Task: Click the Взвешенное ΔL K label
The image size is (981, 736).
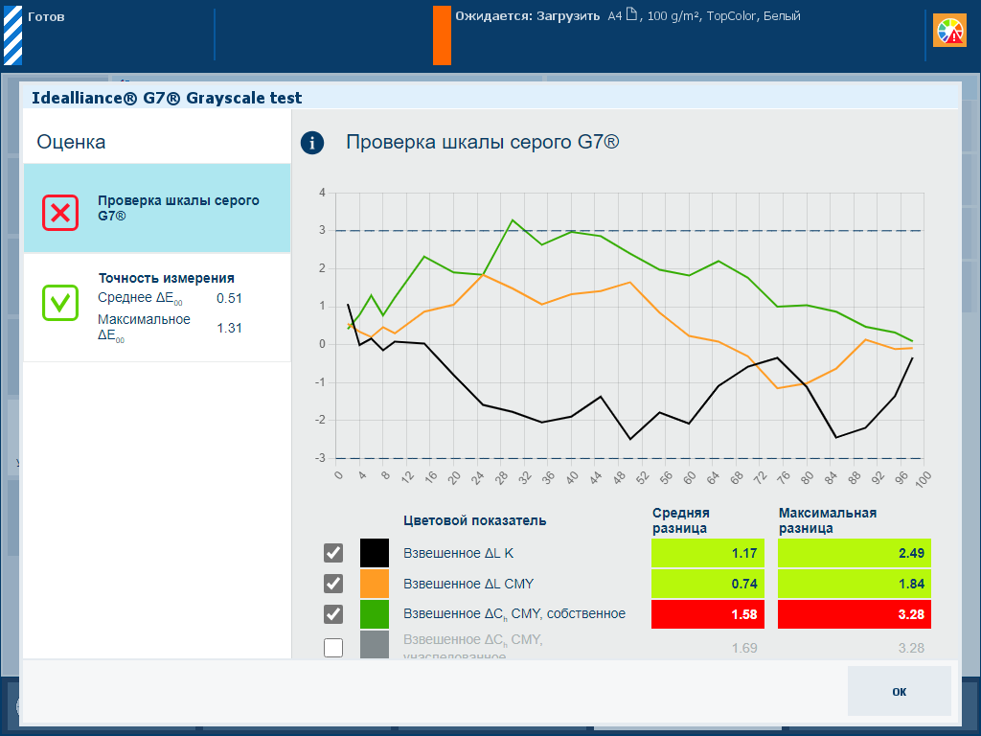Action: coord(458,553)
